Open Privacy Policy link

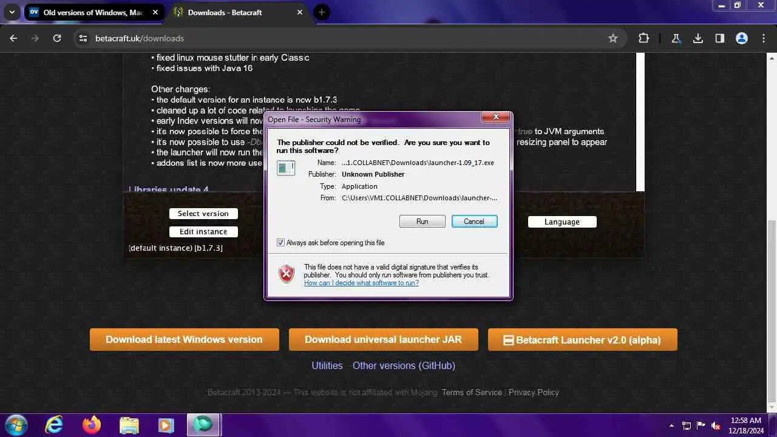[534, 392]
